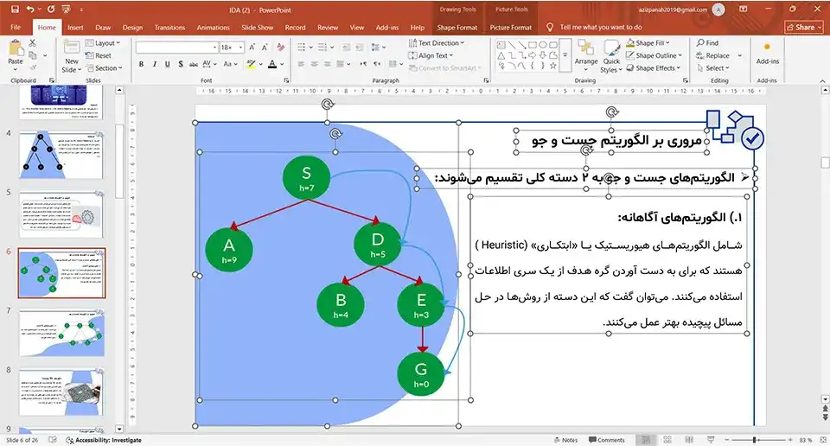Open the Insert ribbon tab
This screenshot has height=446, width=830.
[x=75, y=28]
